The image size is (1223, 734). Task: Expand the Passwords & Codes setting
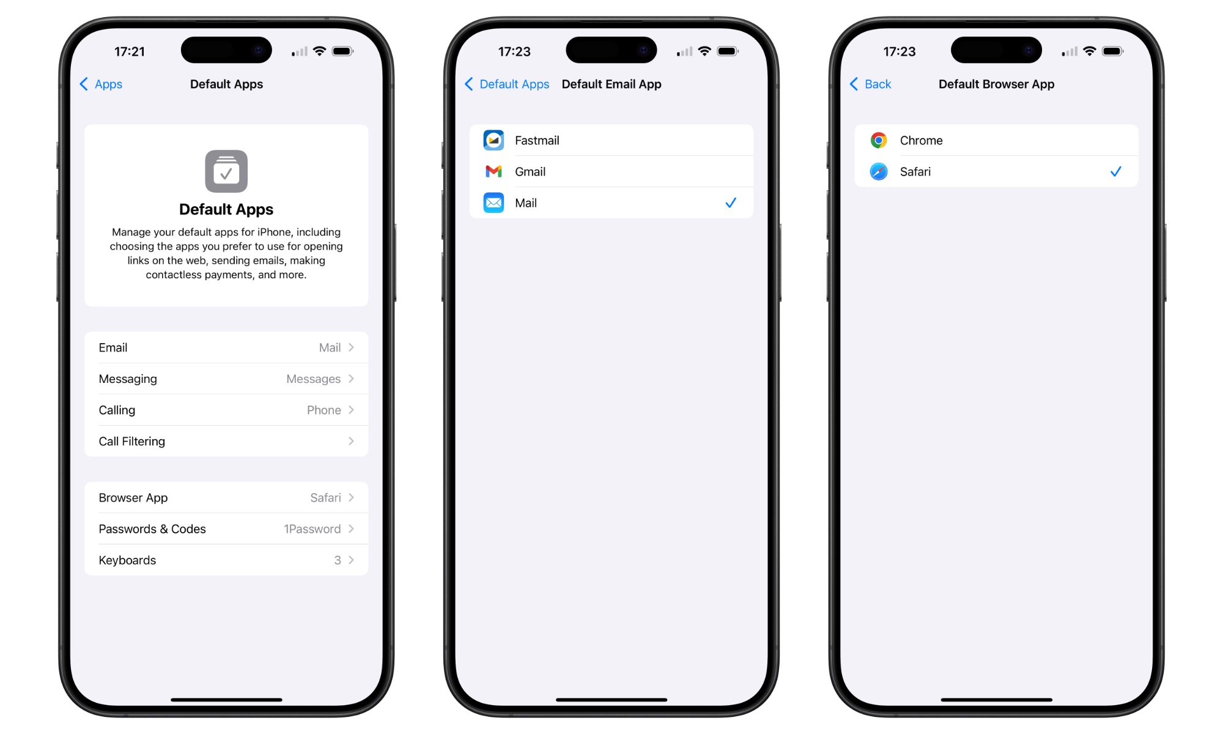point(227,528)
